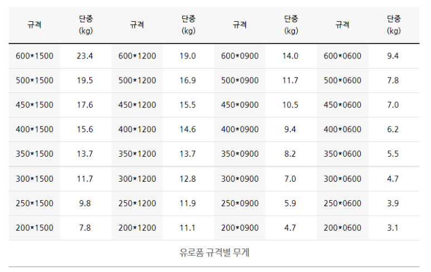Select the 19.5 weight value
This screenshot has height=272, width=431.
tap(85, 80)
